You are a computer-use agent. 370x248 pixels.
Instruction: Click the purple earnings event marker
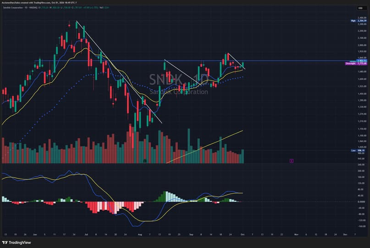pyautogui.click(x=292, y=161)
